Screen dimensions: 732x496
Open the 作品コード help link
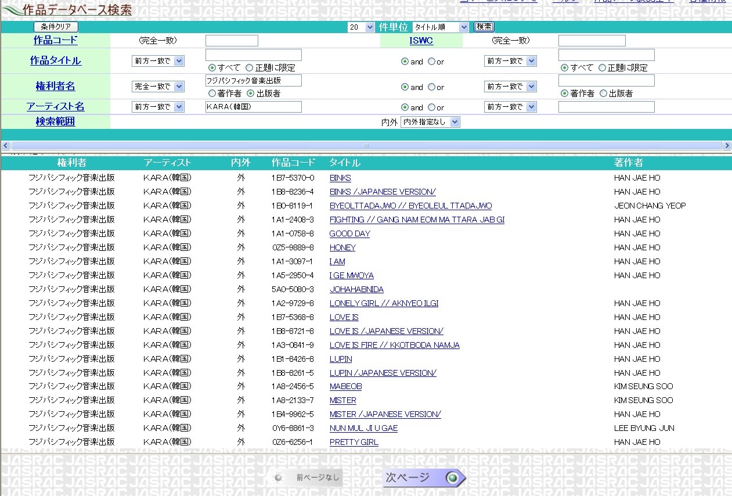tap(55, 41)
